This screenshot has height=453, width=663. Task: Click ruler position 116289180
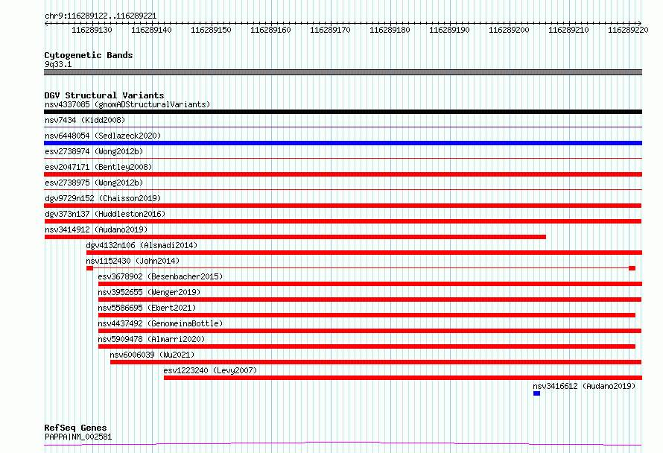click(390, 30)
